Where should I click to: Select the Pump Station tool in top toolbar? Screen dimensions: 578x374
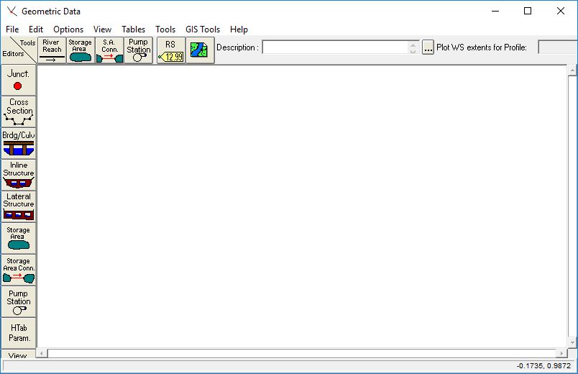[139, 50]
